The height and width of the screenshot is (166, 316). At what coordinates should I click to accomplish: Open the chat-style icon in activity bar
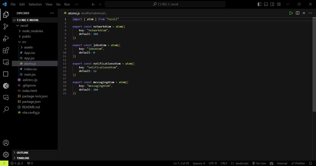tap(6, 97)
